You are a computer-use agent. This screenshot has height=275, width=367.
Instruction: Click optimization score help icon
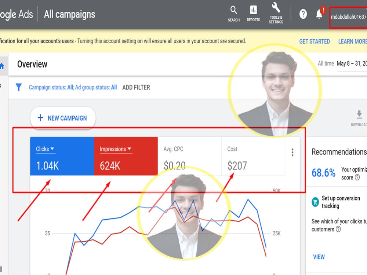click(357, 177)
